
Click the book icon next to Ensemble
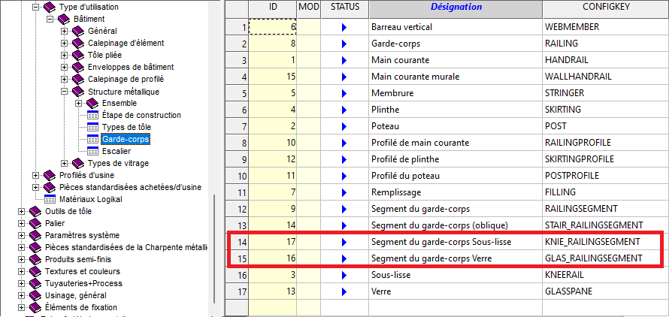(92, 103)
